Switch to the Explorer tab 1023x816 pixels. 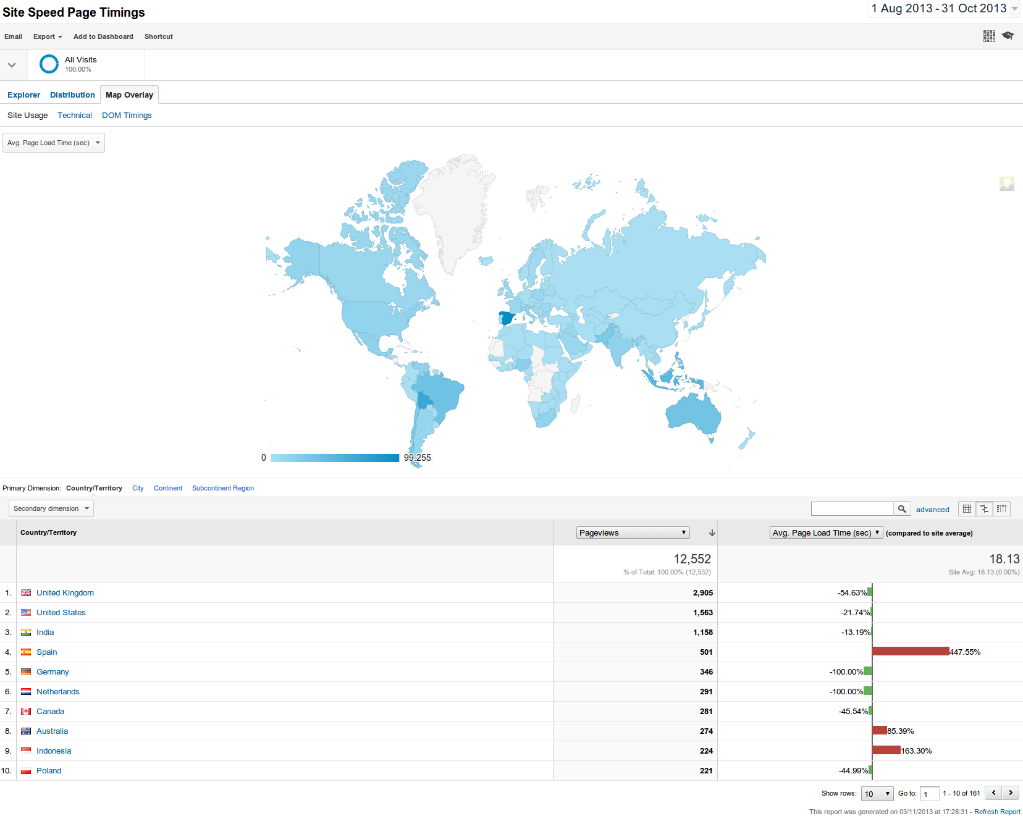point(23,95)
